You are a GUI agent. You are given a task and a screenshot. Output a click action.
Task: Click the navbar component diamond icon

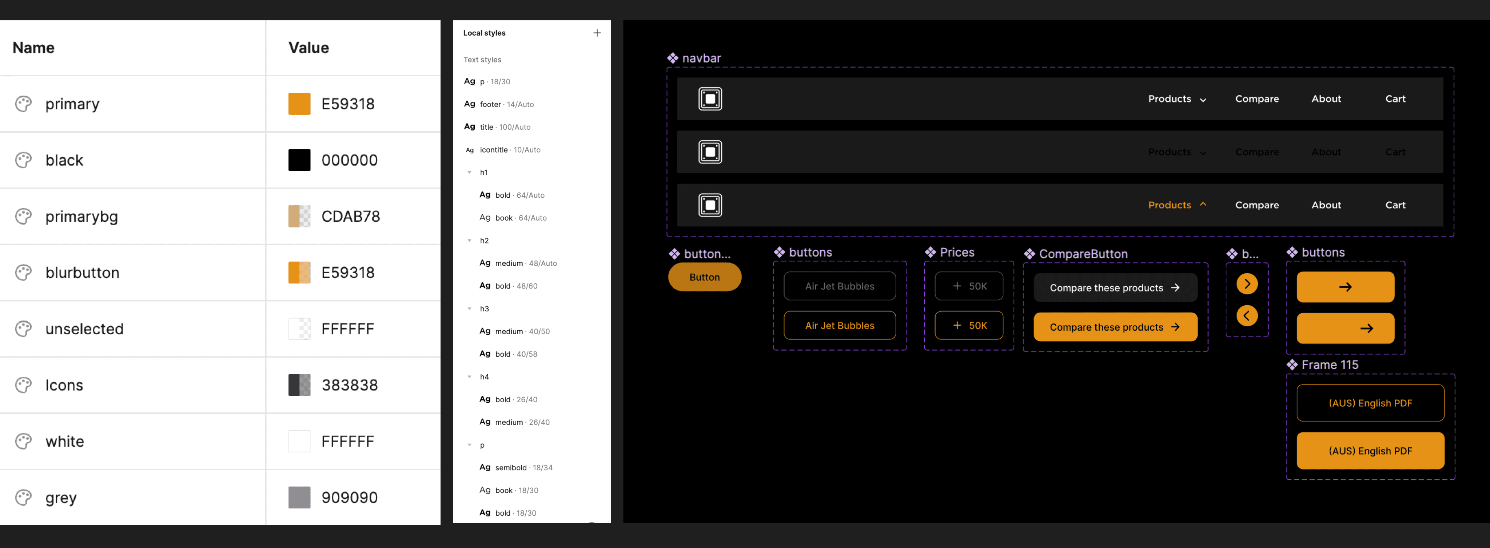click(672, 58)
